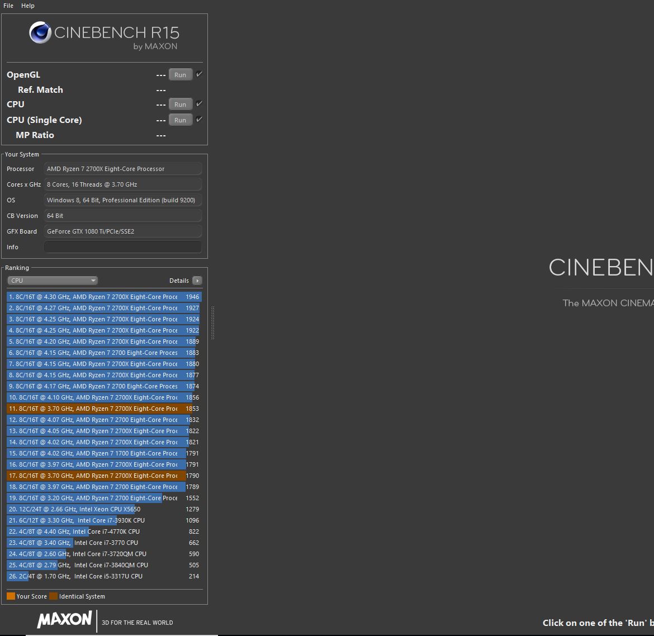The image size is (654, 636).
Task: Click the Processor field AMD Ryzen 7 2700X
Action: [122, 169]
